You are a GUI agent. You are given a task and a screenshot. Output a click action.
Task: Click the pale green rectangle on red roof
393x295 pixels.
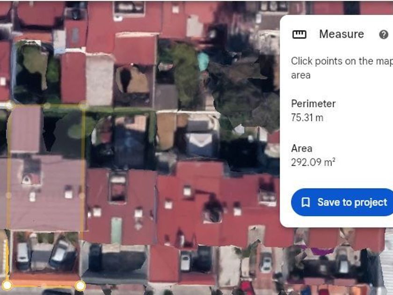click(116, 230)
